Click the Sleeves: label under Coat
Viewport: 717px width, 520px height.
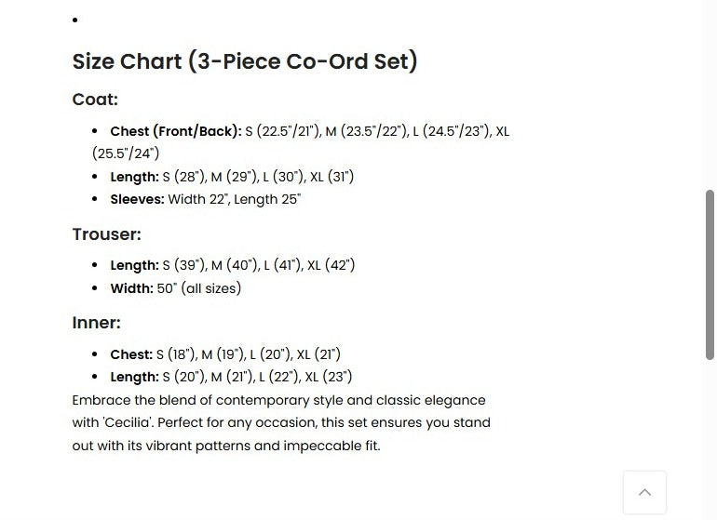[137, 199]
